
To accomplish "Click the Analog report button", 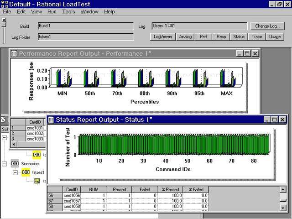I will (x=185, y=36).
